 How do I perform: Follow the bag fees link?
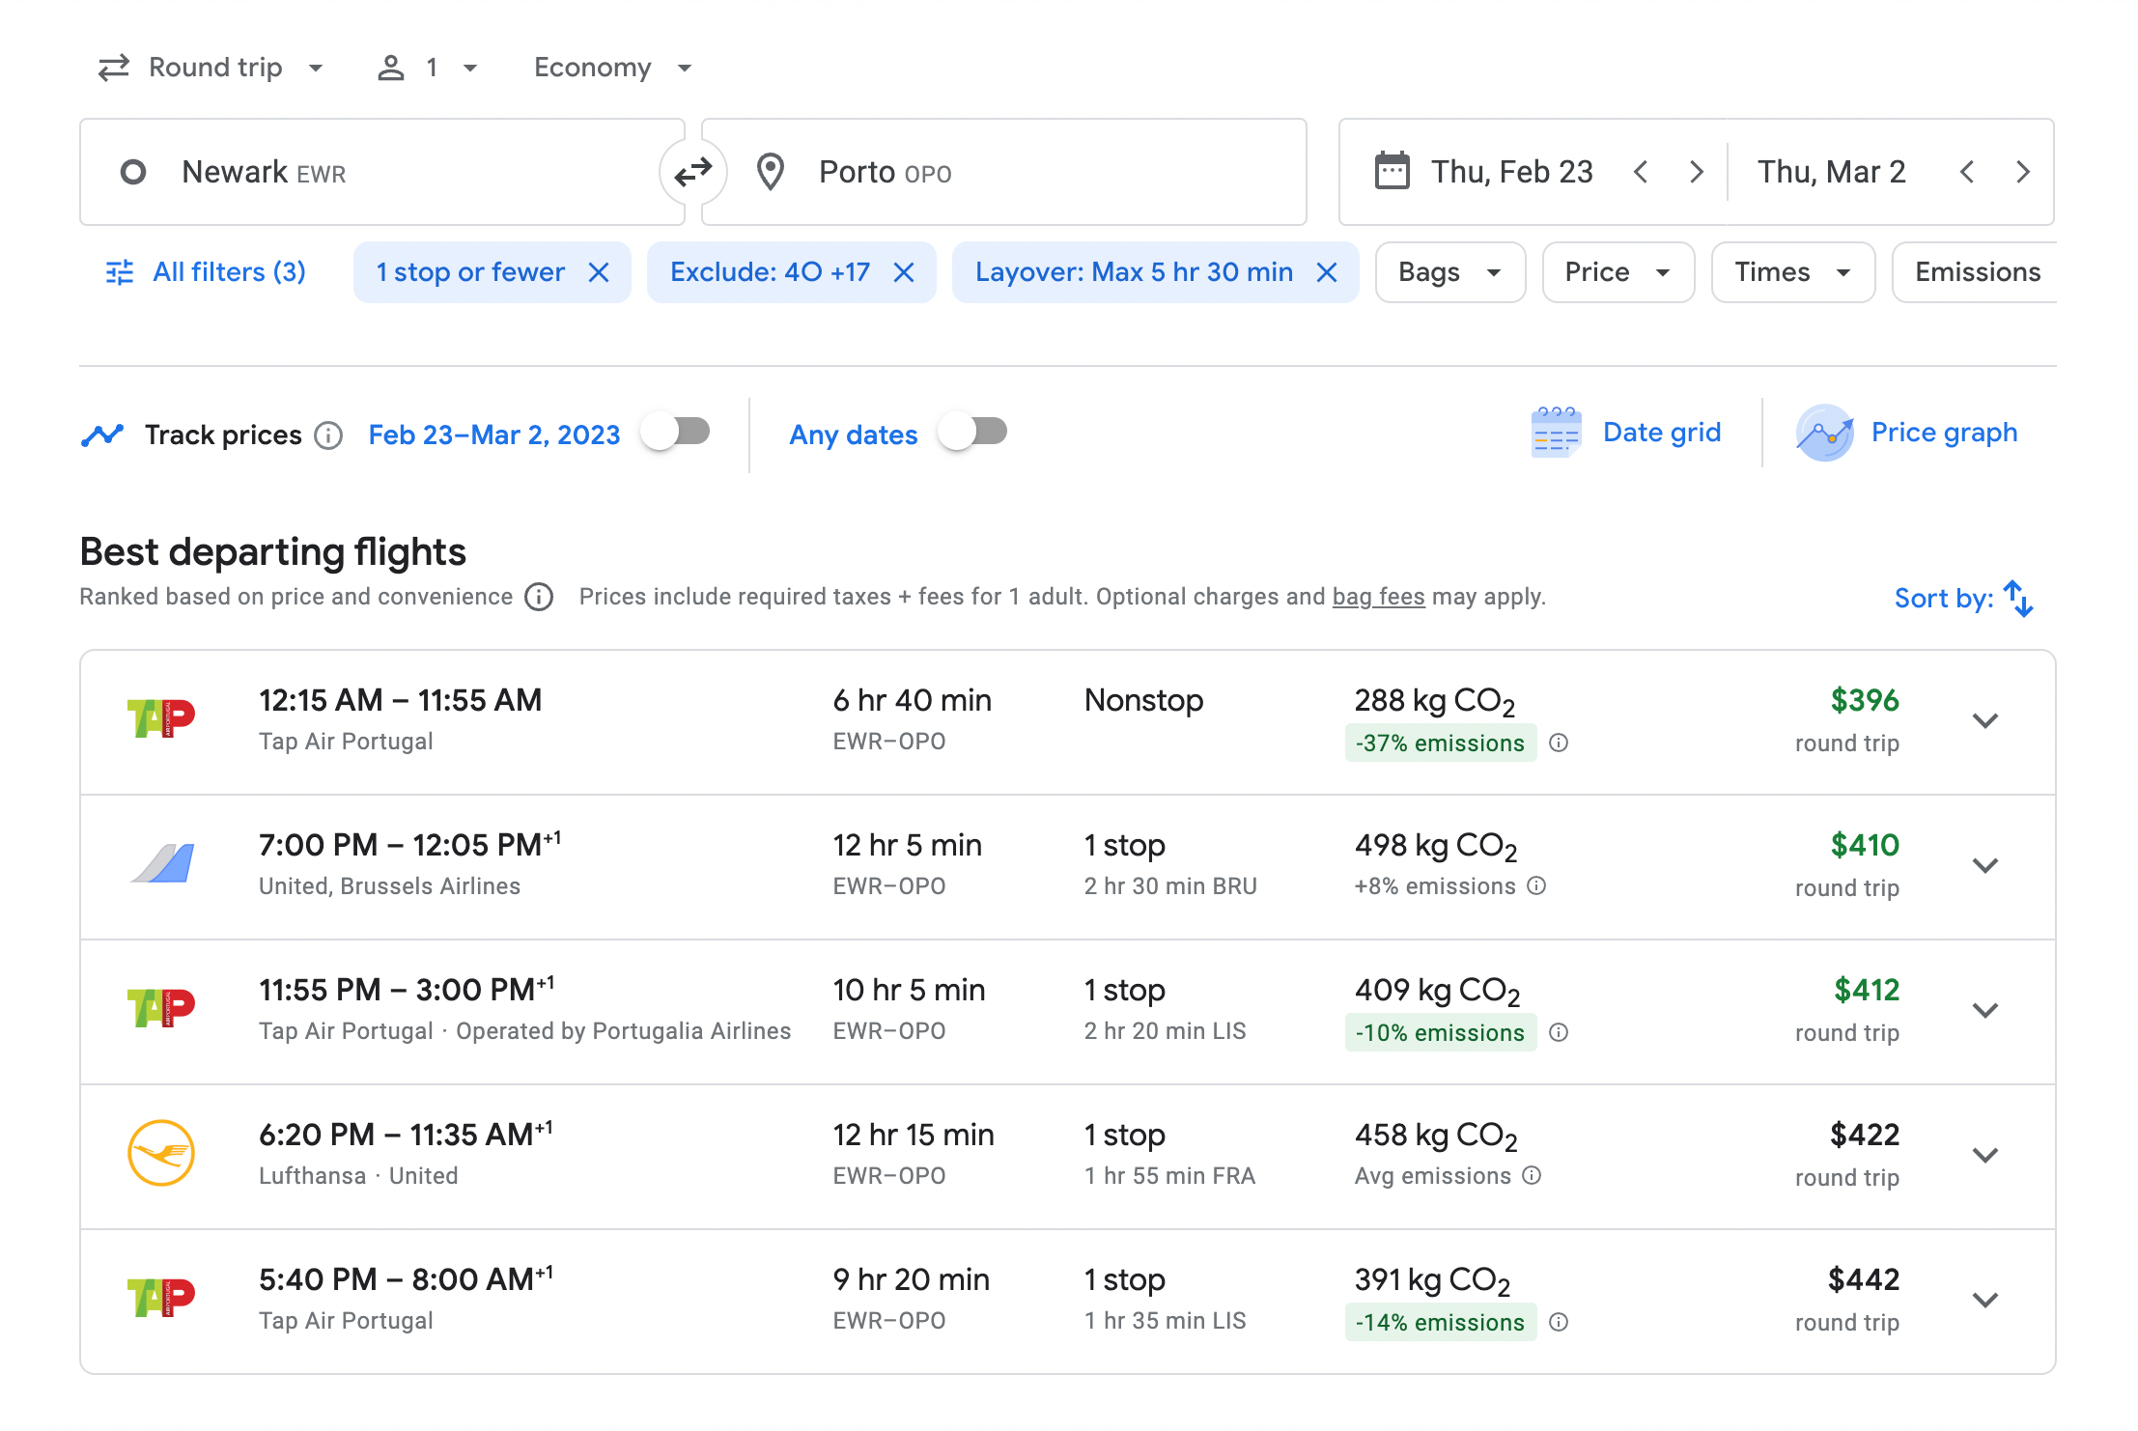click(1378, 597)
